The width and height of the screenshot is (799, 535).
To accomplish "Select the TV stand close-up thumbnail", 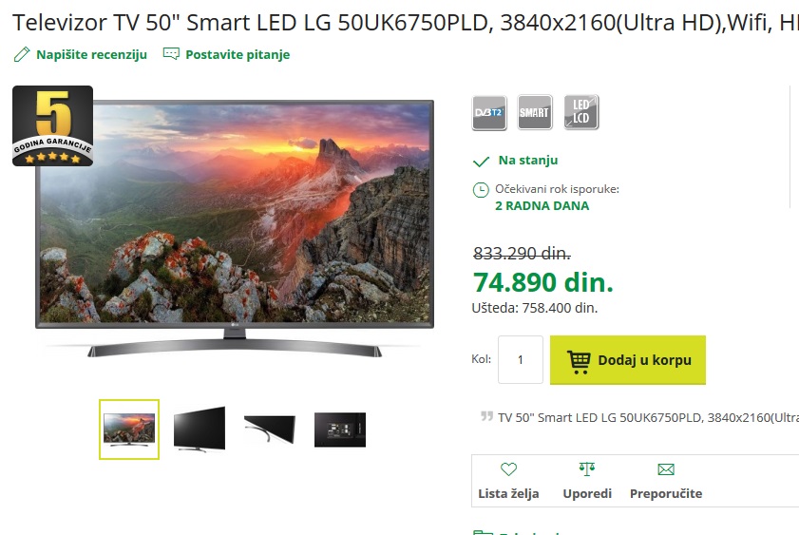I will click(x=270, y=430).
